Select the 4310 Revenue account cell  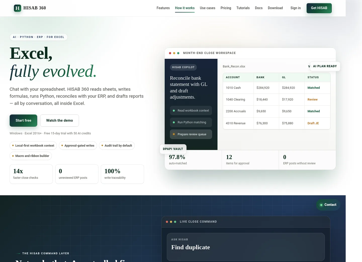(x=238, y=123)
